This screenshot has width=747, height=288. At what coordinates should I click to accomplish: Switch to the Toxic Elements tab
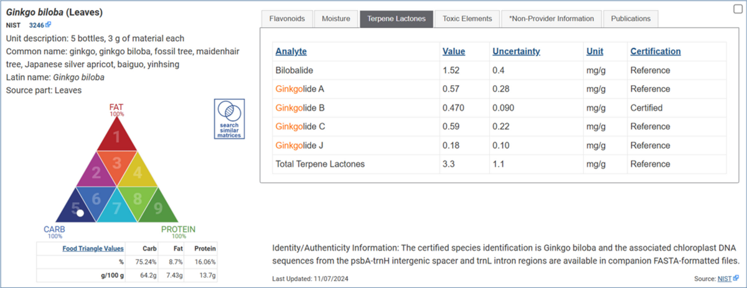467,19
